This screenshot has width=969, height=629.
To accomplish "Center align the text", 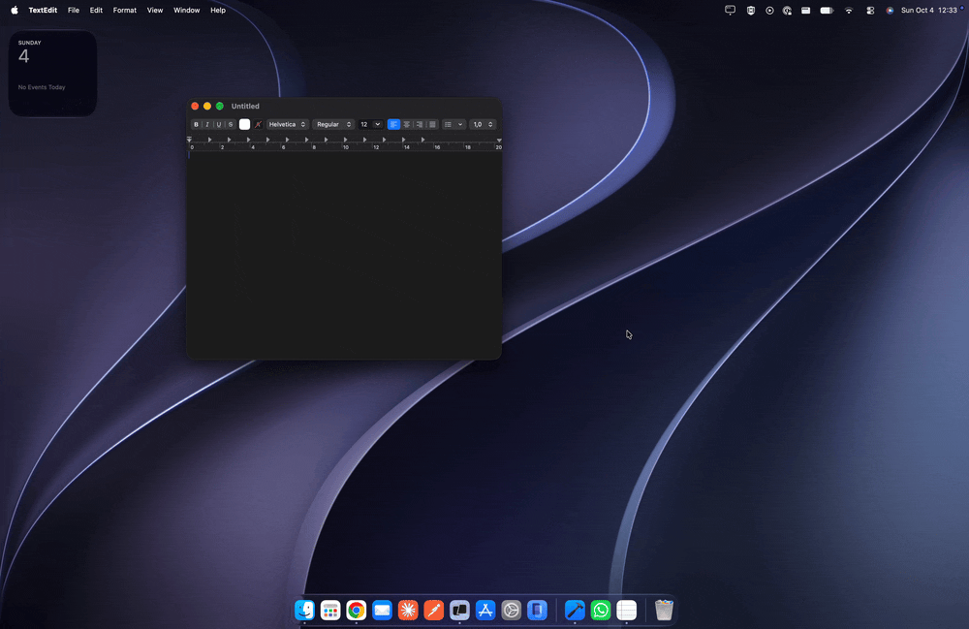I will coord(407,124).
